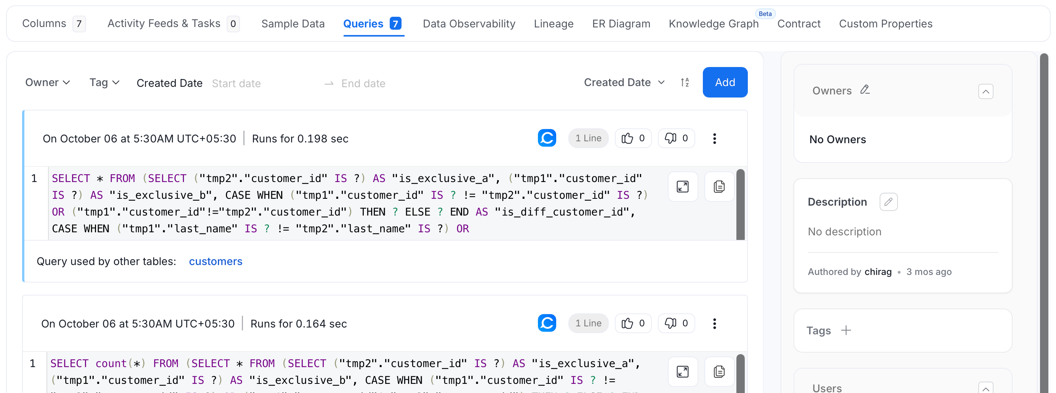This screenshot has width=1056, height=393.
Task: Open the Sample Data tab
Action: [x=293, y=24]
